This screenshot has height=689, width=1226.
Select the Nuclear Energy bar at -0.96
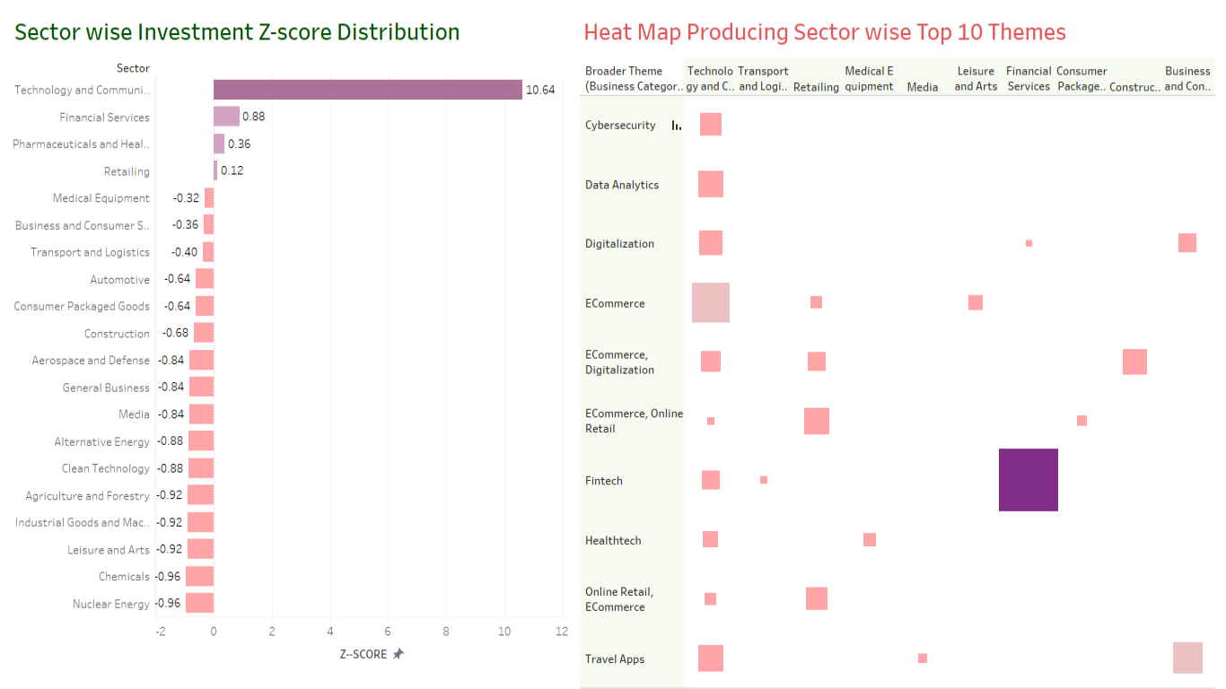(199, 603)
